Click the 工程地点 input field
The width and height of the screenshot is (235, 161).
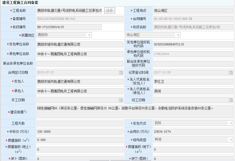[193, 11]
